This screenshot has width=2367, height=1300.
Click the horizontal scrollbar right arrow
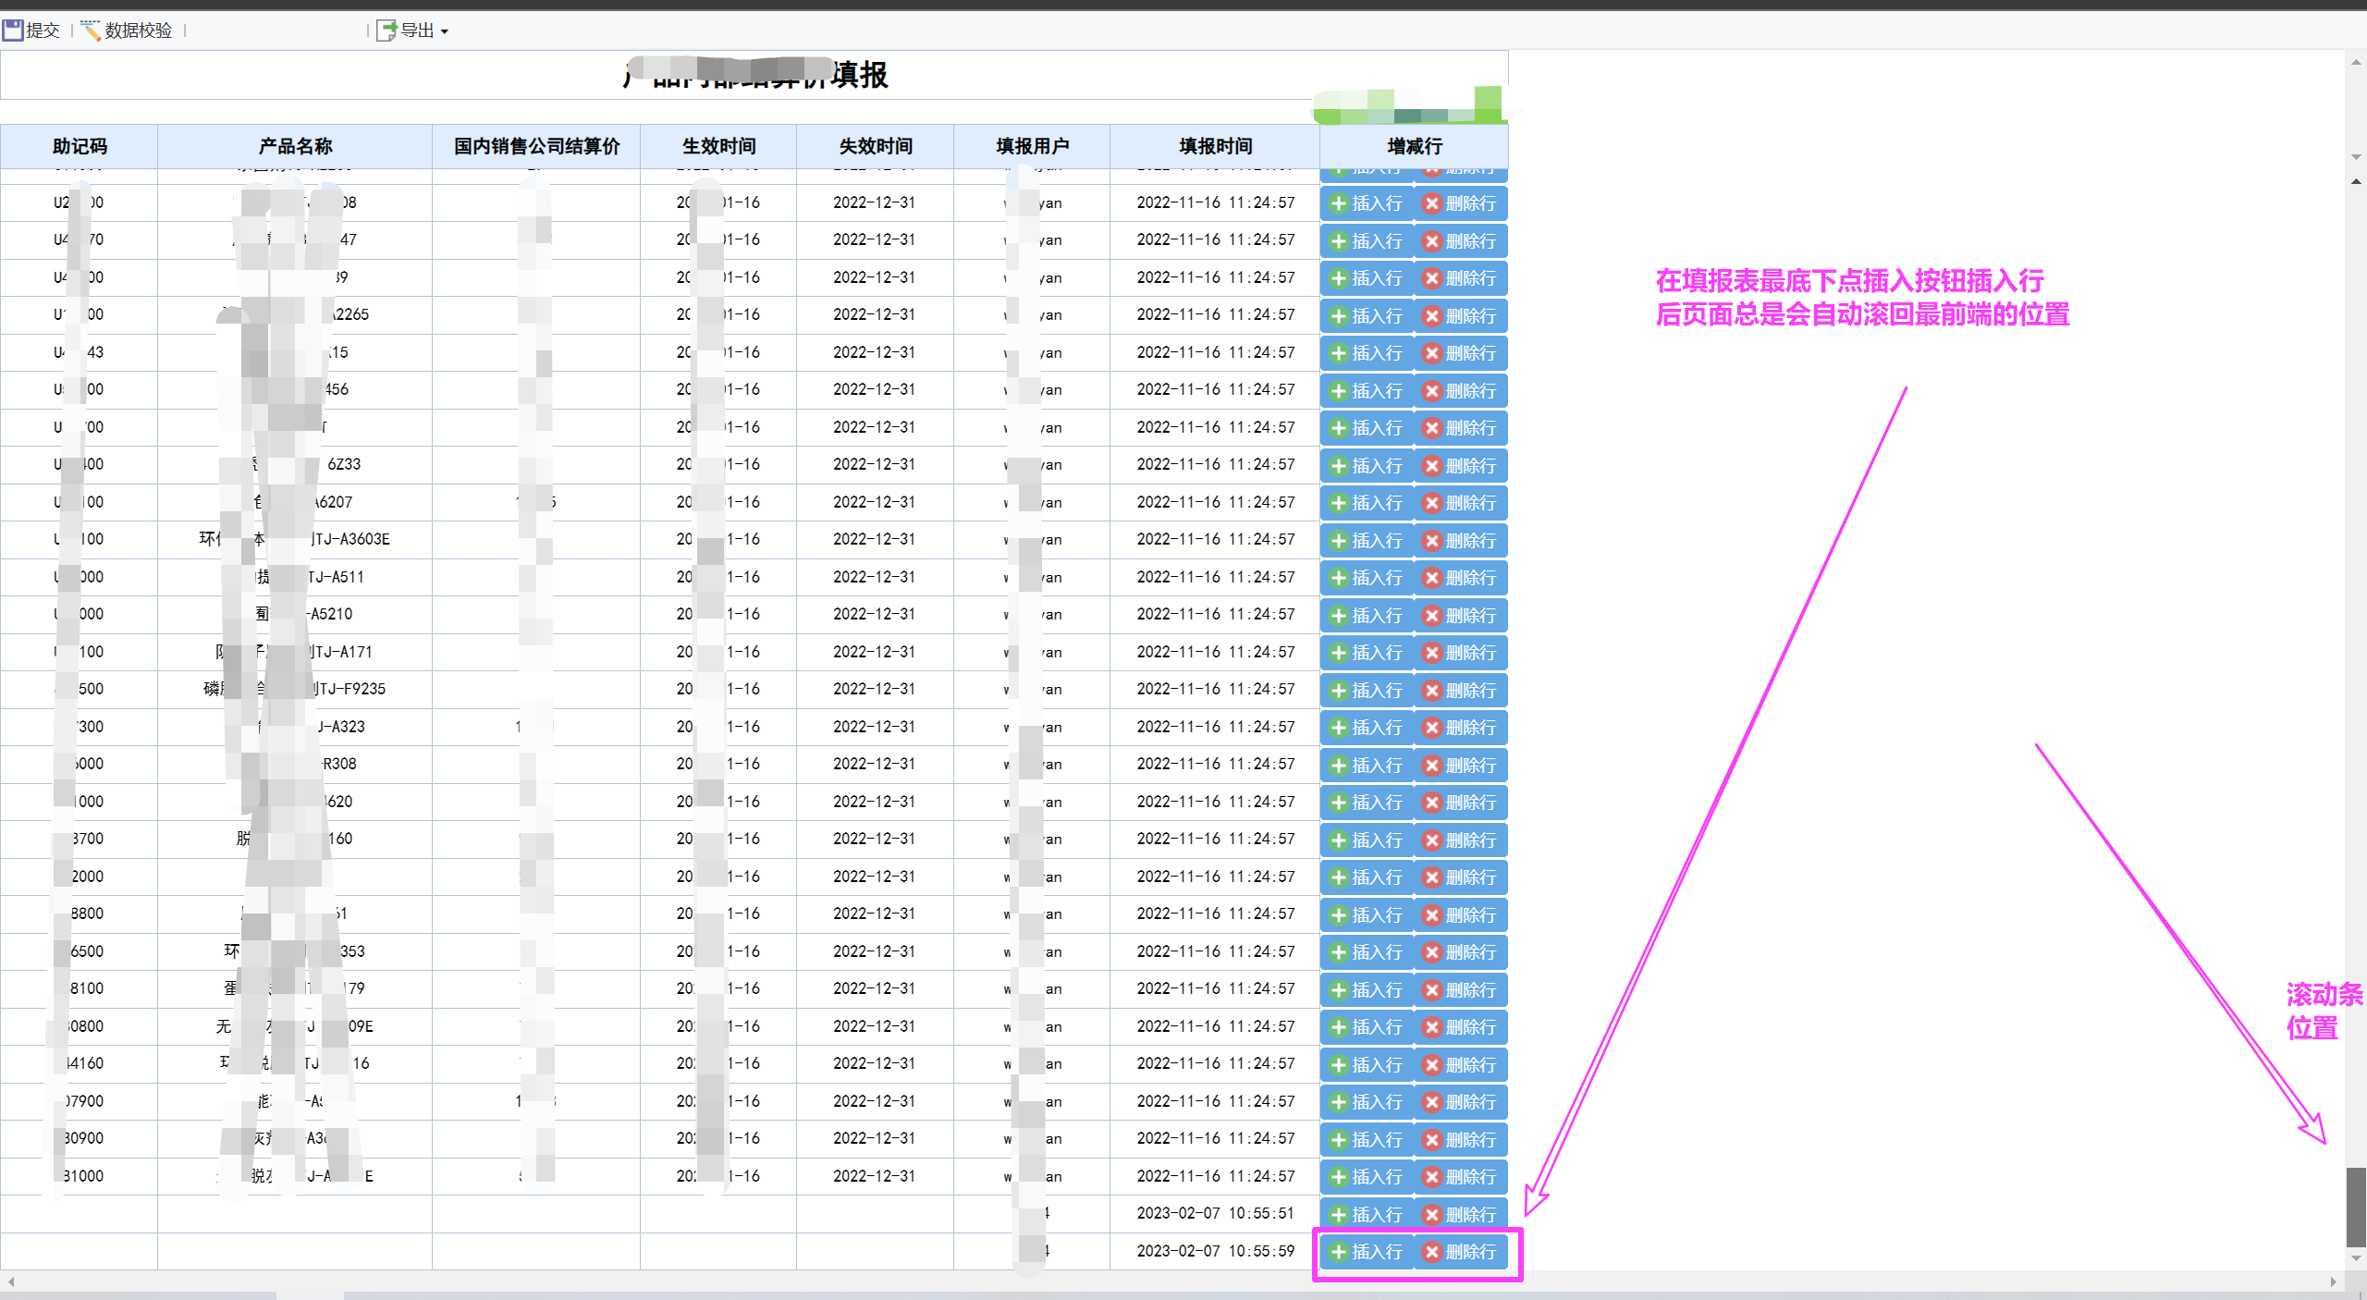coord(2334,1282)
